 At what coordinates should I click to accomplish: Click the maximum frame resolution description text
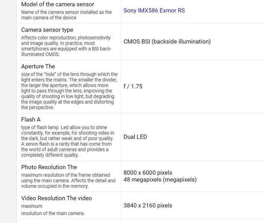(68, 180)
